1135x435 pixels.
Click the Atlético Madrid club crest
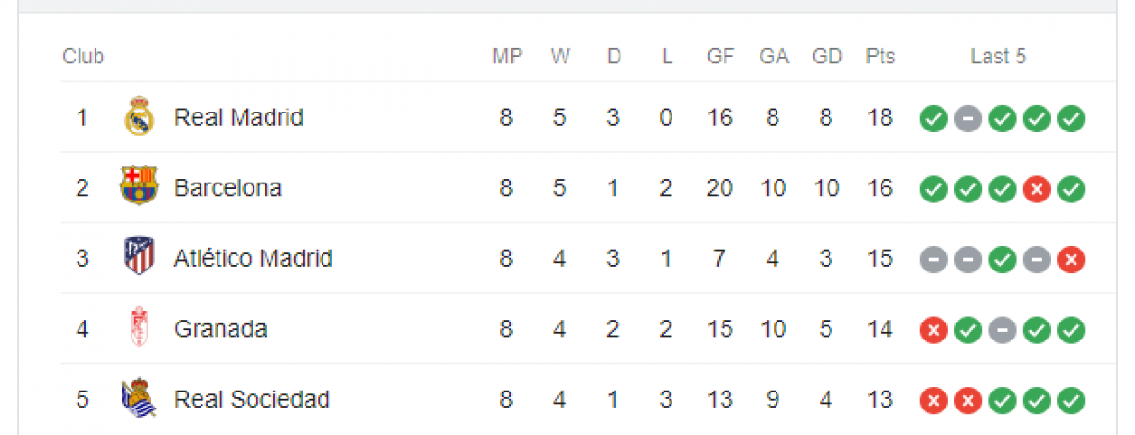coord(139,257)
